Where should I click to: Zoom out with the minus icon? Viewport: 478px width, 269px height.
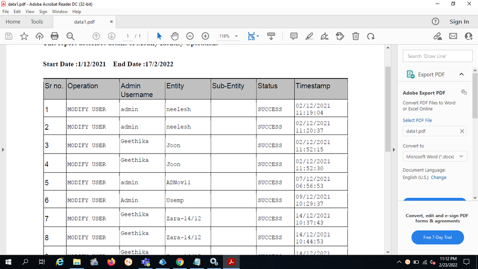190,36
